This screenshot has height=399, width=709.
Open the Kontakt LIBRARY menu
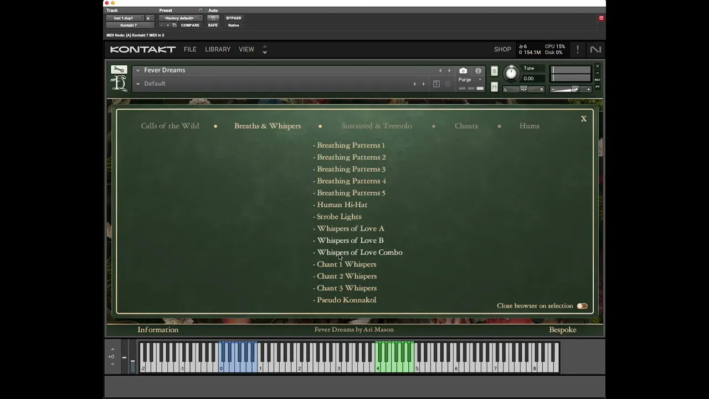(218, 49)
